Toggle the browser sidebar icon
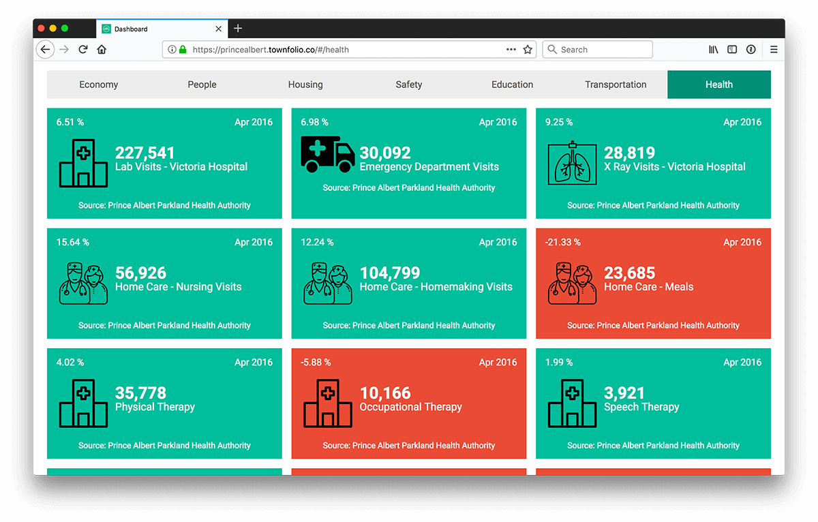 pyautogui.click(x=732, y=49)
